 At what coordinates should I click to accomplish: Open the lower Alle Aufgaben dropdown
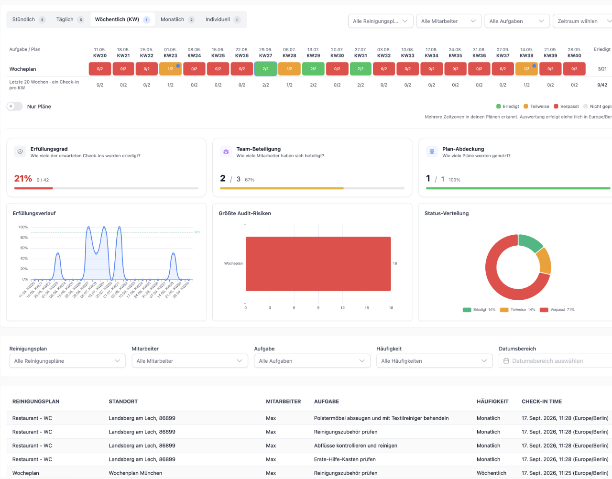(x=312, y=361)
